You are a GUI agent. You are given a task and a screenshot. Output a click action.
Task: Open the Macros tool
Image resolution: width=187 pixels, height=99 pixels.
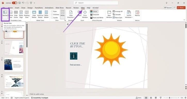click(x=137, y=13)
